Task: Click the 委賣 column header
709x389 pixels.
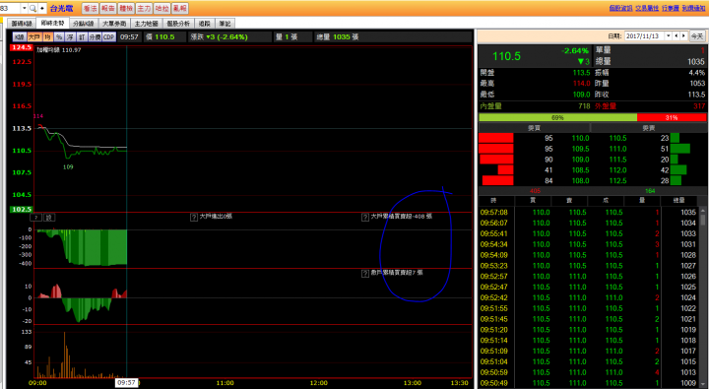Action: click(648, 128)
